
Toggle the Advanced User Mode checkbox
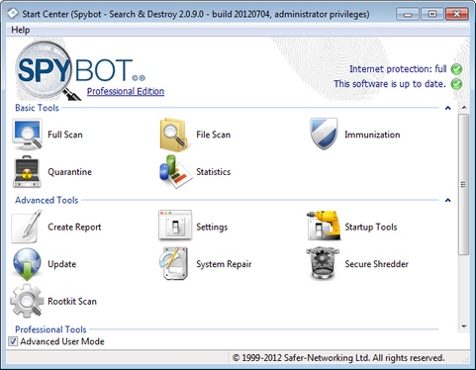13,341
